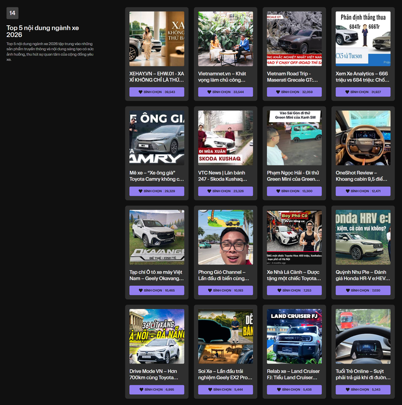Click the heart icon on Vietnamnet.vn card
The height and width of the screenshot is (405, 402).
tap(210, 92)
